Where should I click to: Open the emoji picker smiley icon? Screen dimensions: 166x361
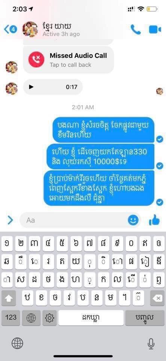click(133, 220)
